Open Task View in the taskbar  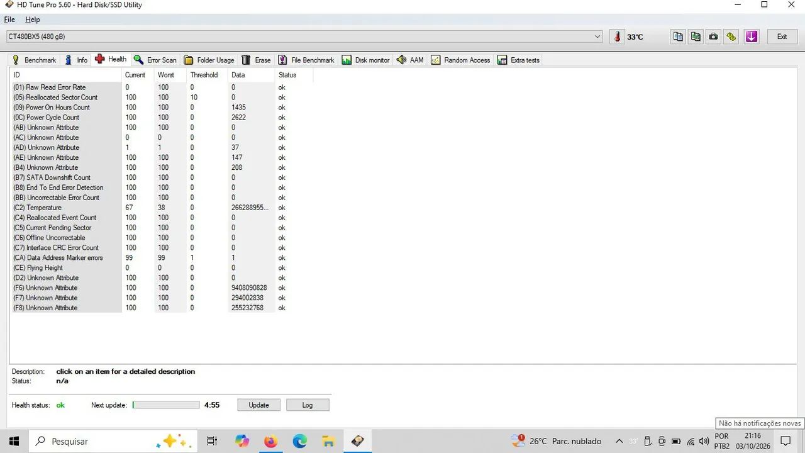212,441
